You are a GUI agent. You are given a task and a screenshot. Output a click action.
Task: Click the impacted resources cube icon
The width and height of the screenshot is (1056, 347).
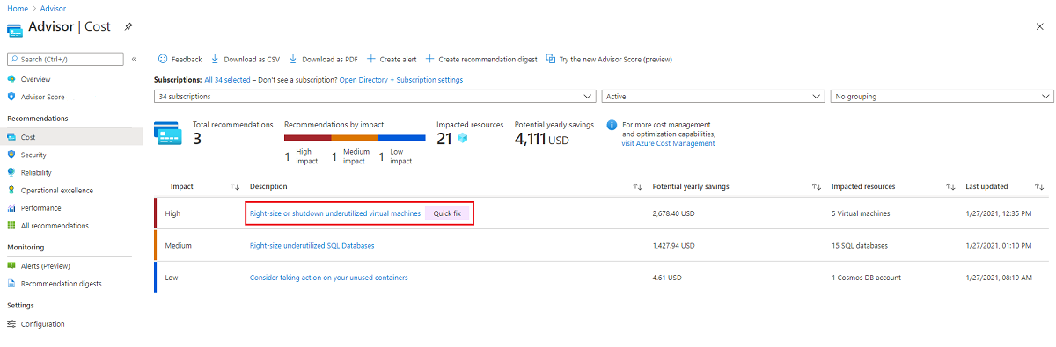462,139
